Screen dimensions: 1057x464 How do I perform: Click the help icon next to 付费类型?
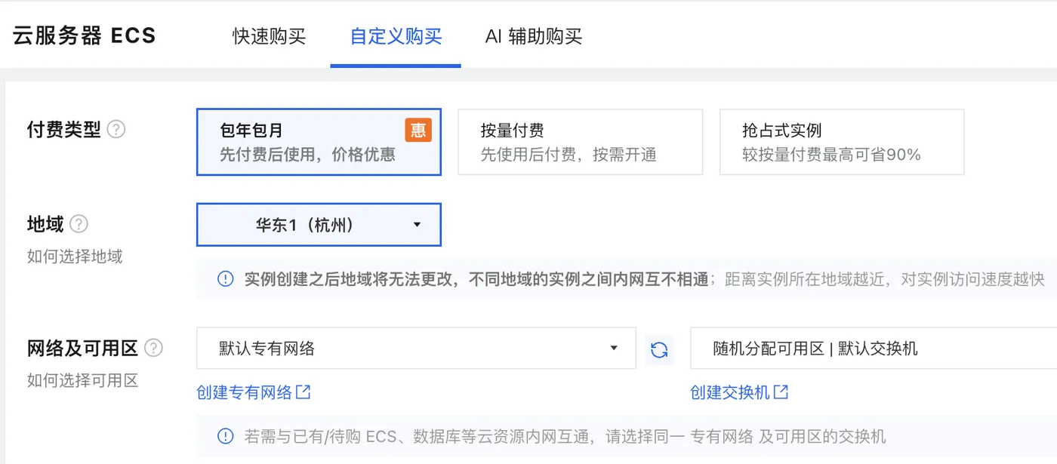pyautogui.click(x=116, y=130)
